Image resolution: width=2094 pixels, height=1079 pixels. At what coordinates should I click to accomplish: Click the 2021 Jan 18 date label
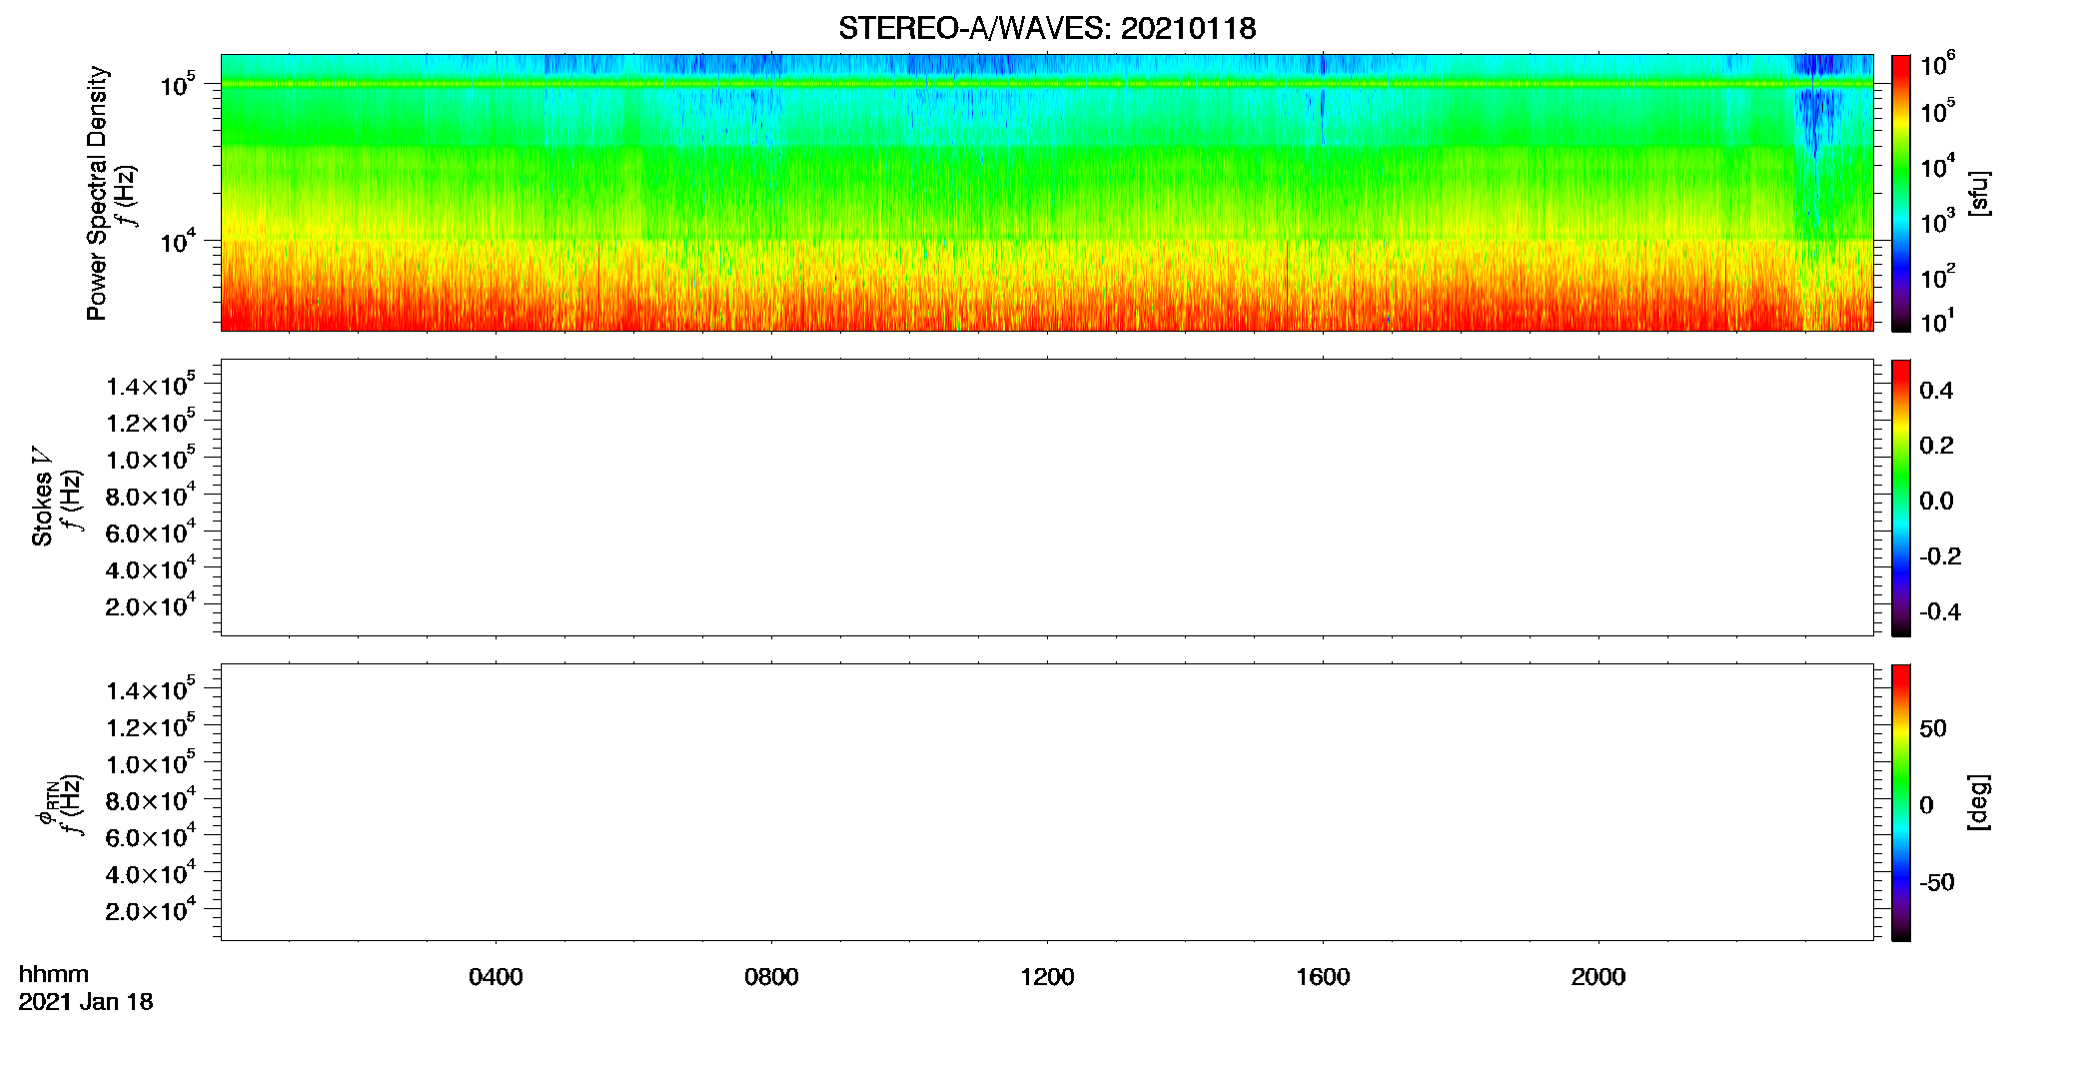pos(86,1002)
